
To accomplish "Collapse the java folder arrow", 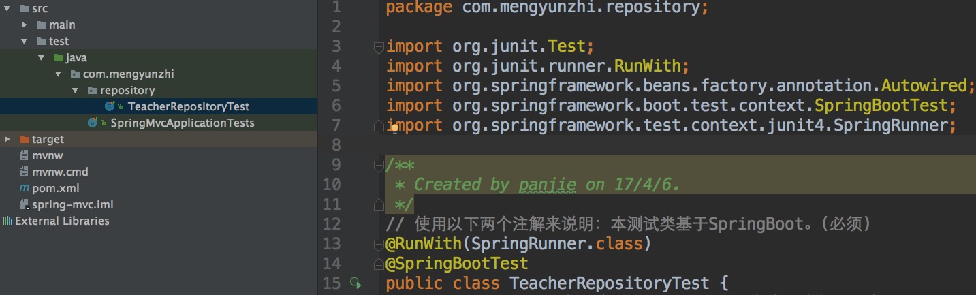I will point(41,58).
